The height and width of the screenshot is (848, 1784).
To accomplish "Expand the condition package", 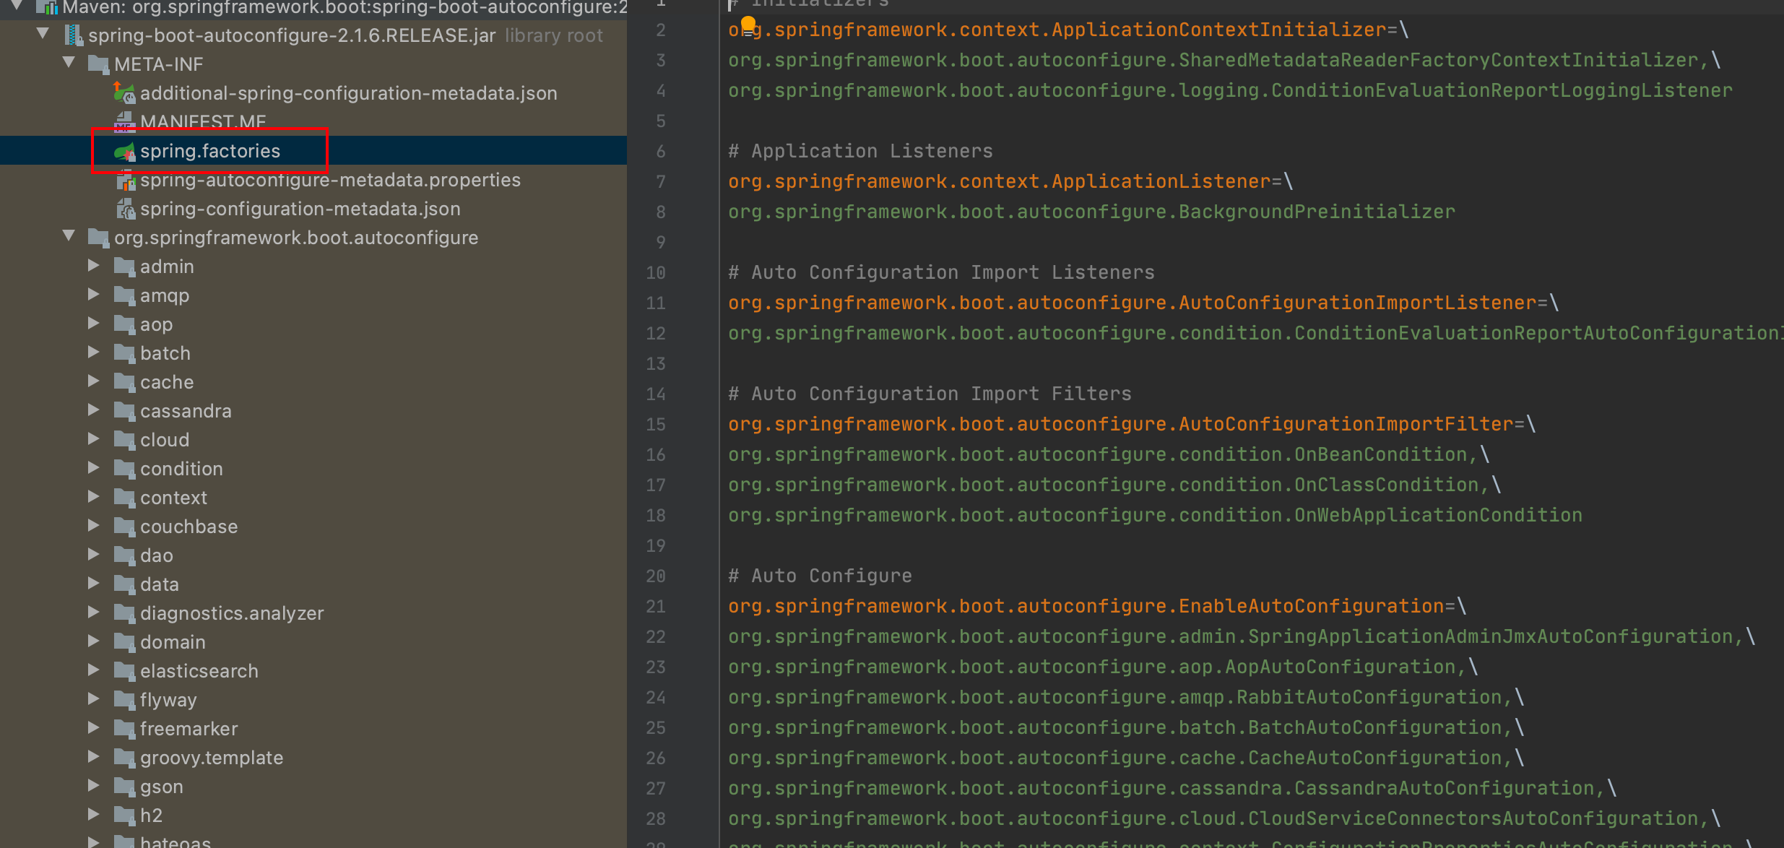I will (93, 467).
